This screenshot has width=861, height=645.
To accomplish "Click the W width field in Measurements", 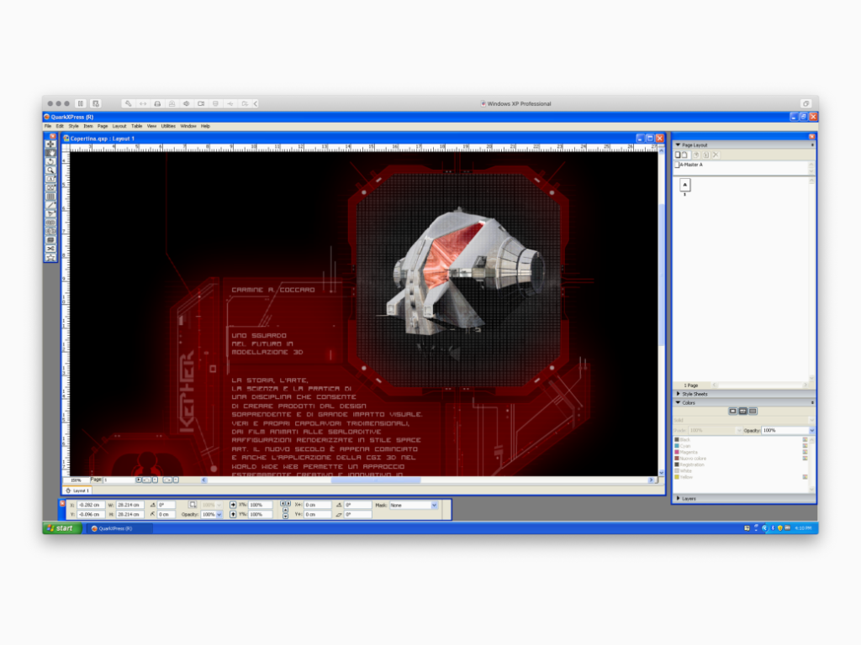I will click(x=129, y=505).
